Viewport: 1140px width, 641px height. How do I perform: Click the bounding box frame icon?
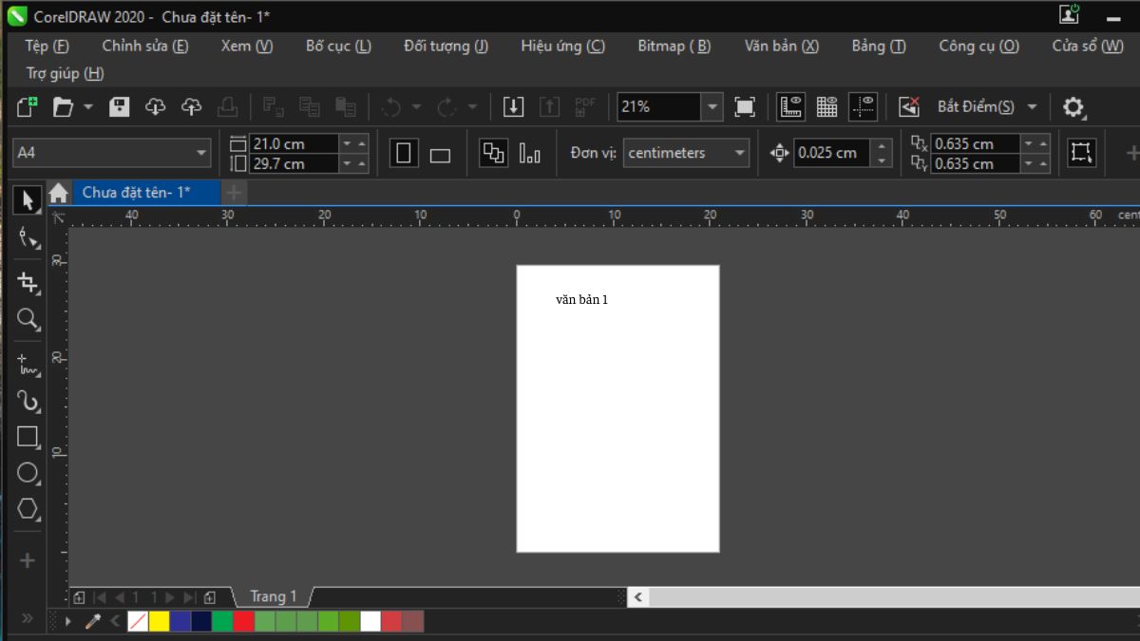[x=1081, y=153]
